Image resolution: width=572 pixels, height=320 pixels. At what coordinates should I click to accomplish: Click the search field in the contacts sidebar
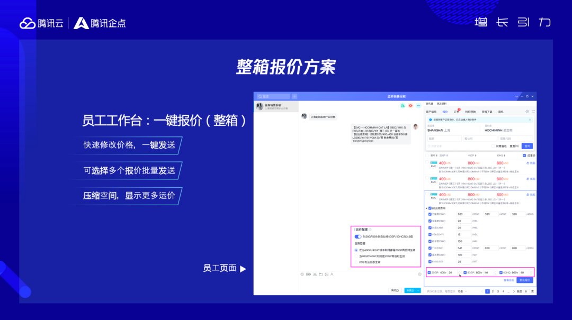click(x=274, y=97)
